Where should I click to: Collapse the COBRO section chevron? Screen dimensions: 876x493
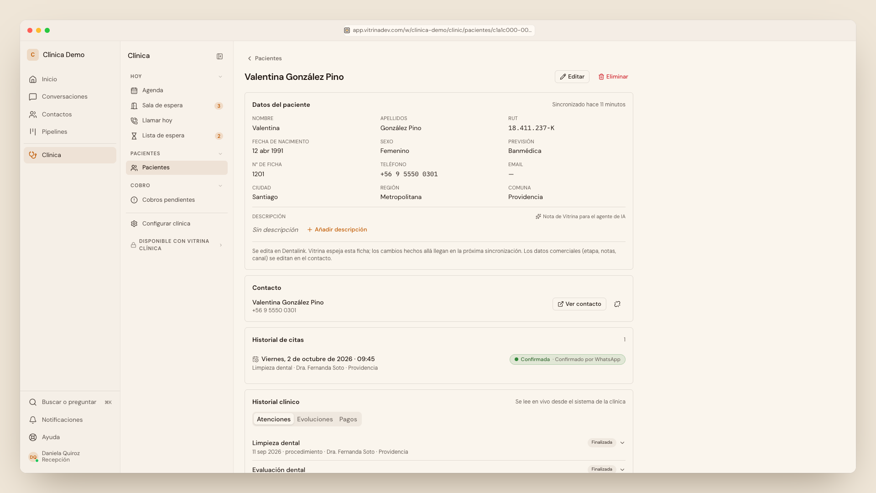coord(220,186)
